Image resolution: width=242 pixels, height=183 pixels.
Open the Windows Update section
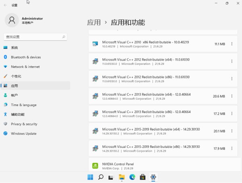pyautogui.click(x=23, y=134)
